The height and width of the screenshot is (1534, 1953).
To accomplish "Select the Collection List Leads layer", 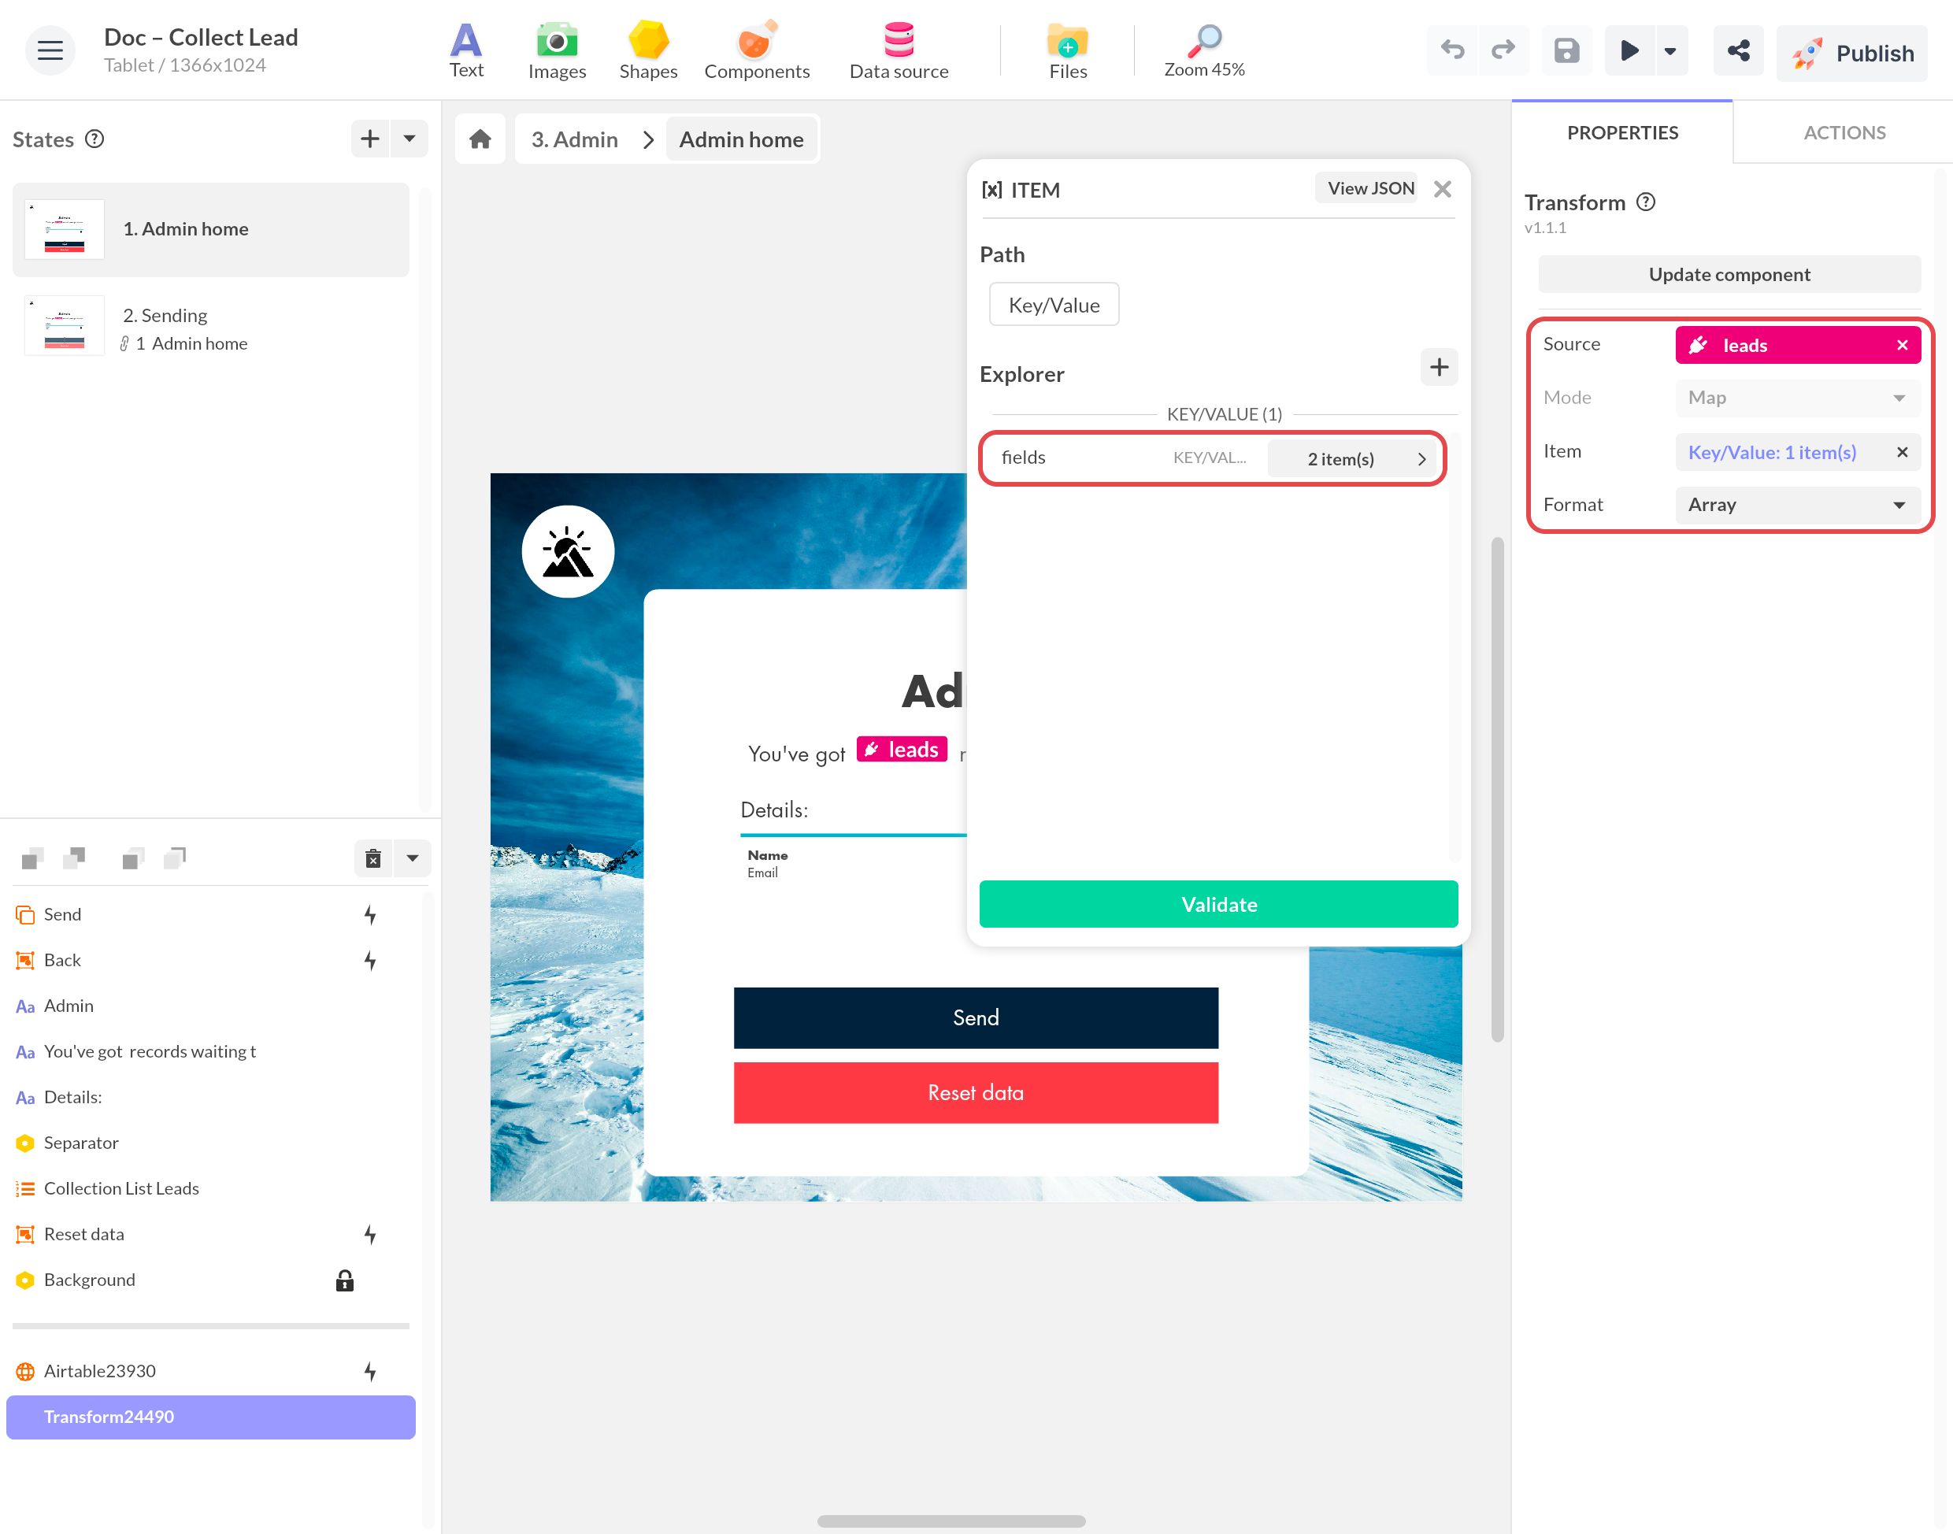I will 210,1188.
